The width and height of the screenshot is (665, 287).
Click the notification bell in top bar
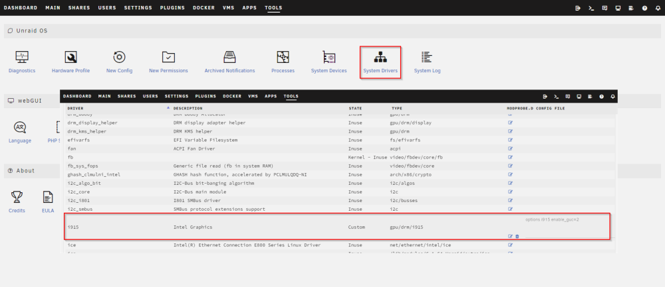tap(658, 8)
